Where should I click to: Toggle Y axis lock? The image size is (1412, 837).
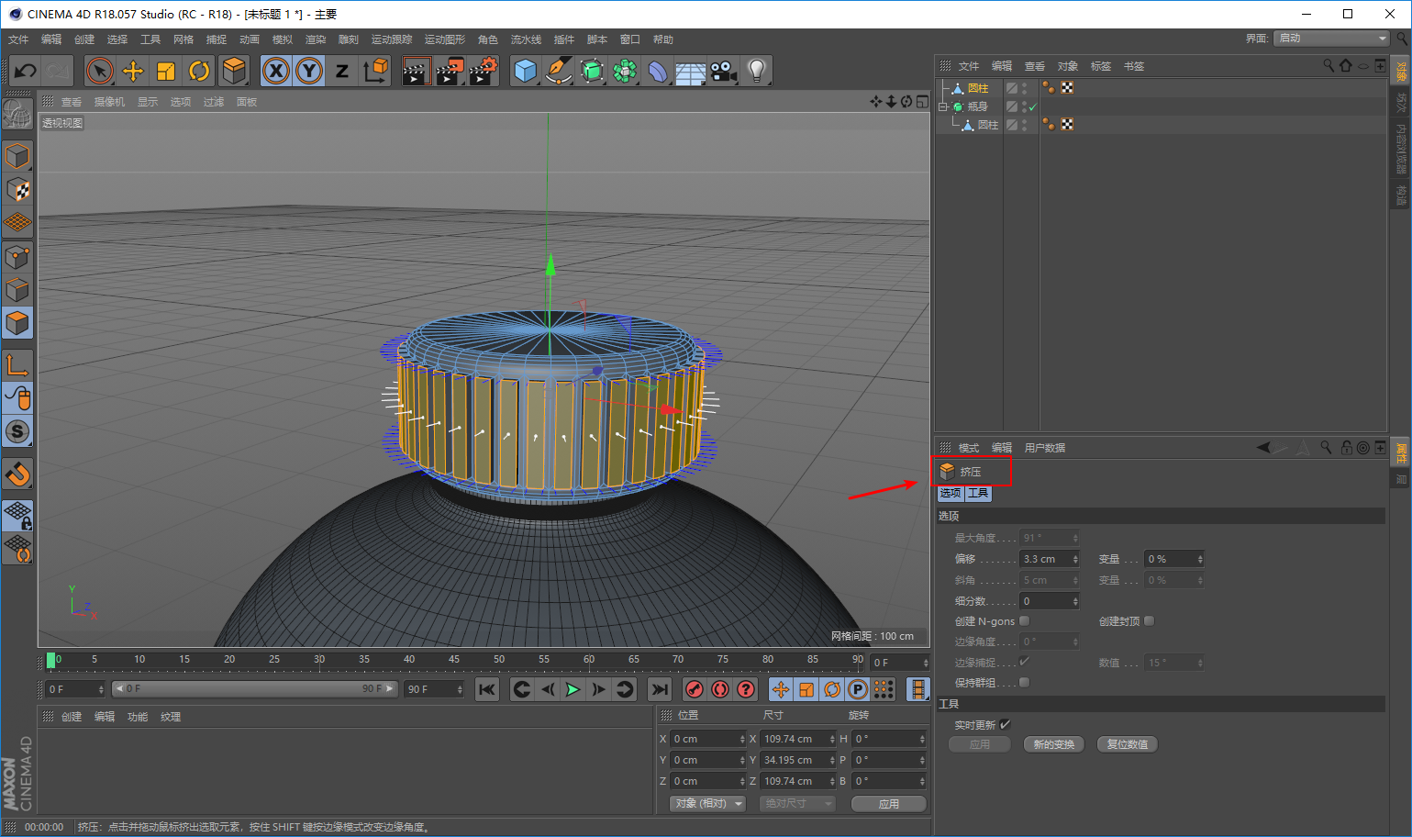click(309, 71)
